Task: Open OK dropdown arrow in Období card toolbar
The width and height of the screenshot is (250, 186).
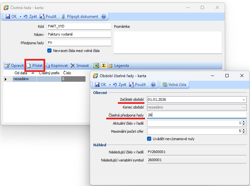Action: [110, 85]
